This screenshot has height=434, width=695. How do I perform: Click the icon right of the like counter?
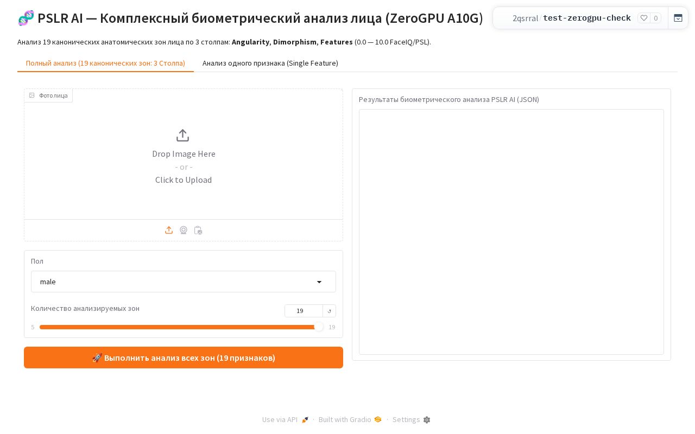tap(678, 18)
